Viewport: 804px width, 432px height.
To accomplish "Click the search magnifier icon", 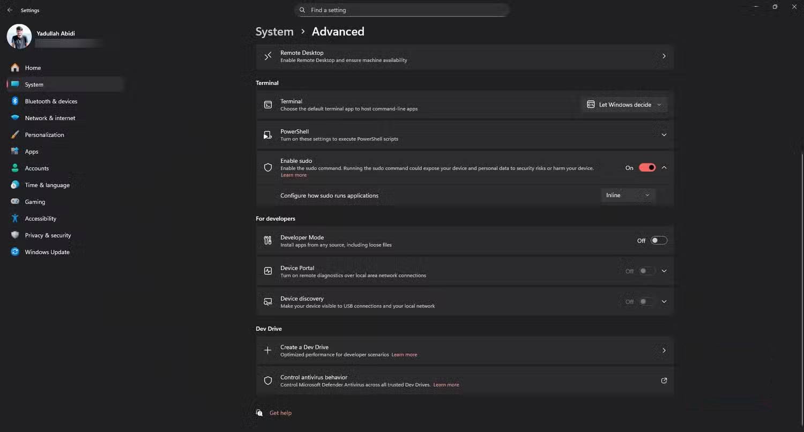I will point(303,10).
